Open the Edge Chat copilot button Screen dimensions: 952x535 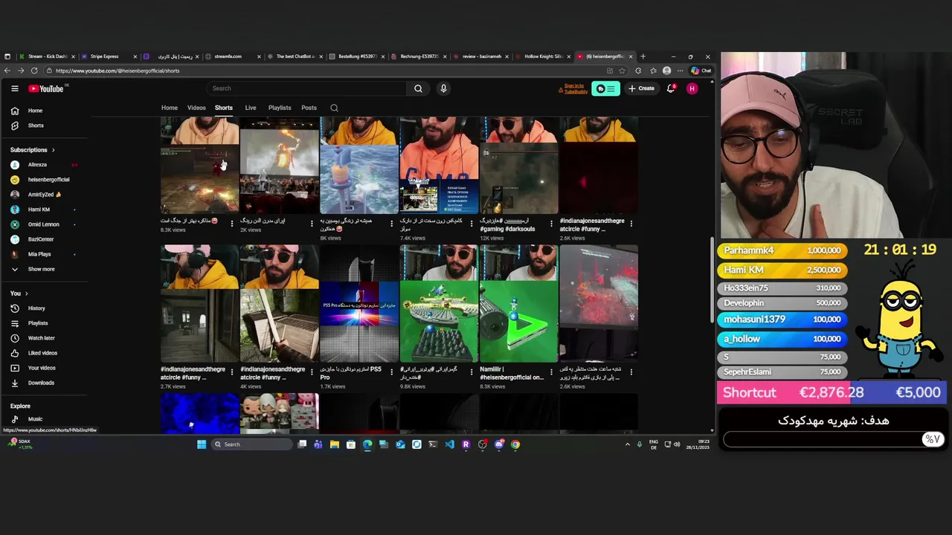tap(701, 71)
